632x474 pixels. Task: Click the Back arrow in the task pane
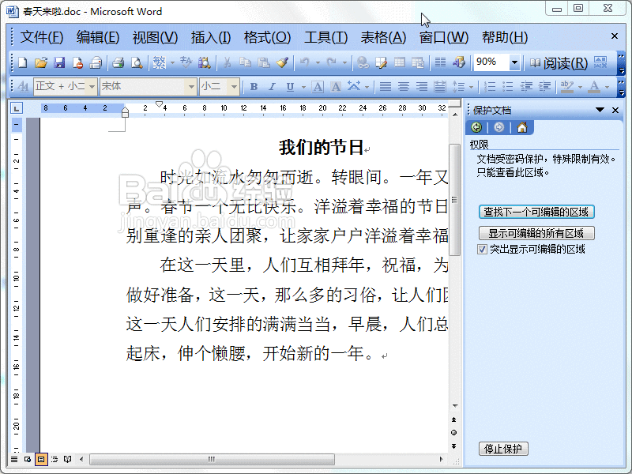[x=476, y=127]
